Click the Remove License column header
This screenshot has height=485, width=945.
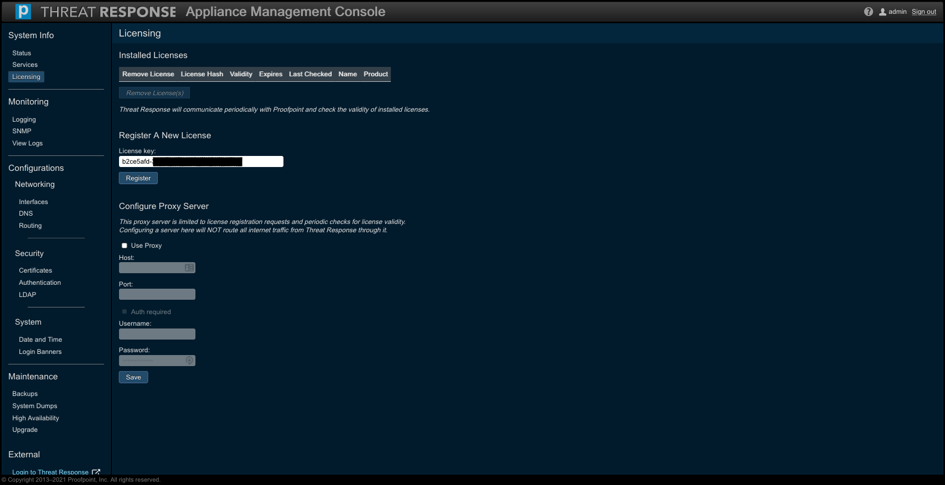pos(148,74)
